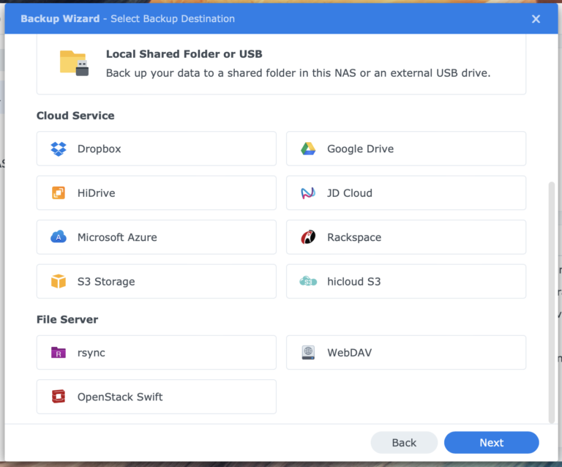This screenshot has height=467, width=562.
Task: Pick Microsoft Azure cloud service
Action: [x=156, y=237]
